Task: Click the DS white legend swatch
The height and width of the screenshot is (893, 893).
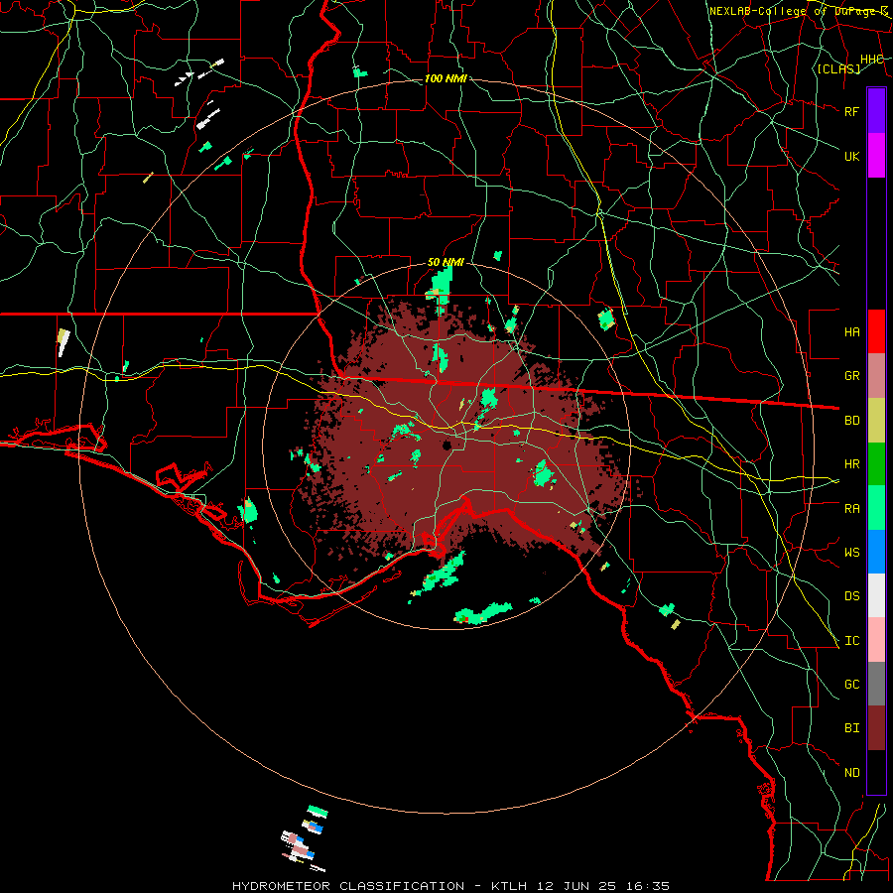Action: [876, 595]
